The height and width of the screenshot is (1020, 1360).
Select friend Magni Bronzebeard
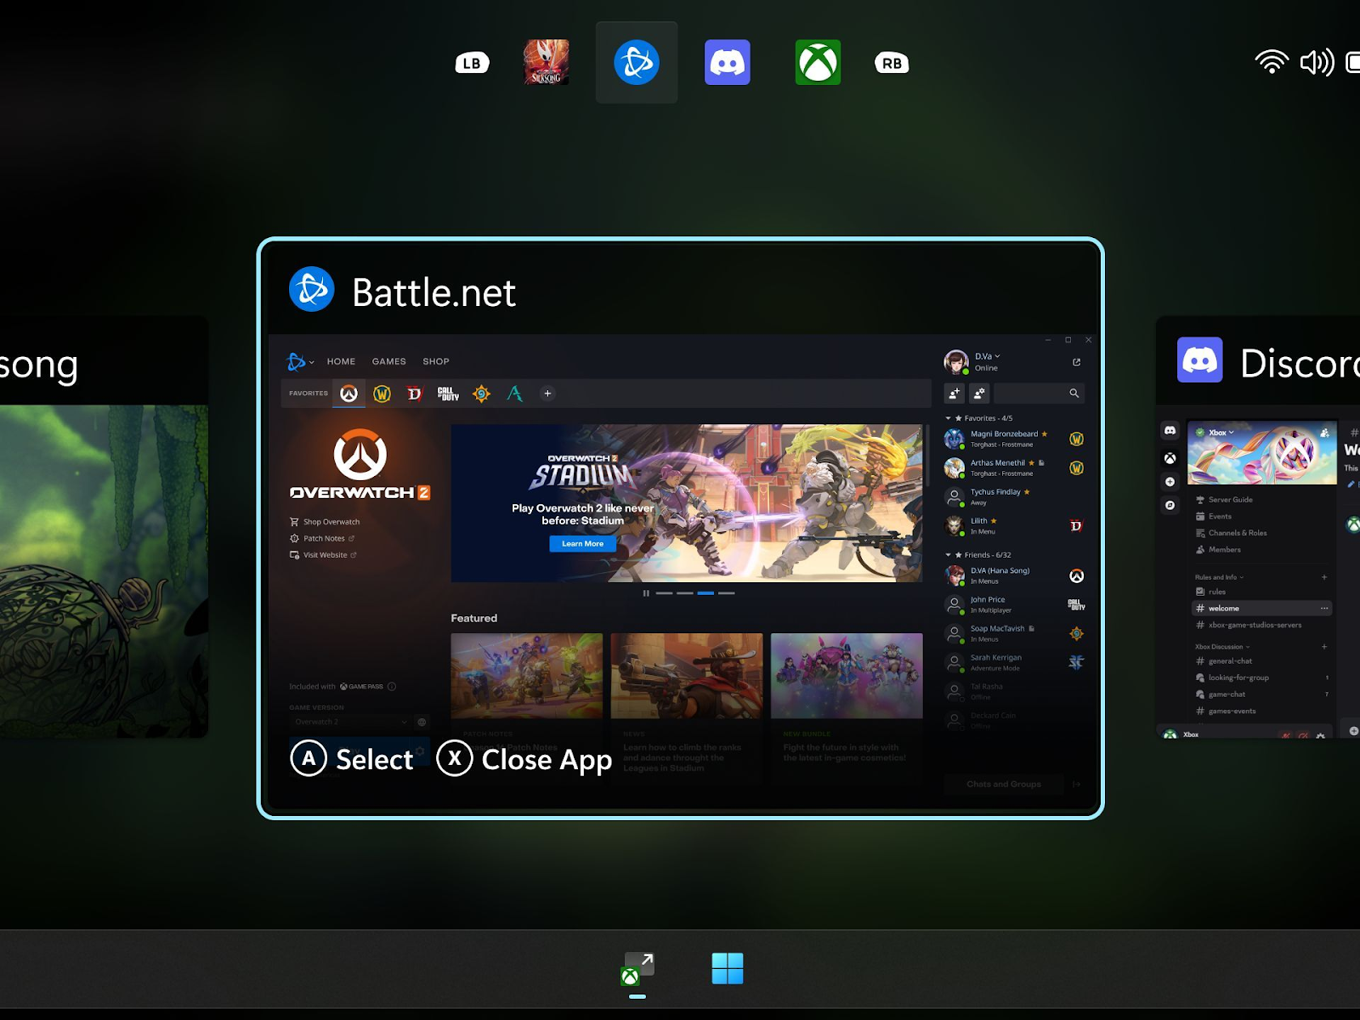1013,439
